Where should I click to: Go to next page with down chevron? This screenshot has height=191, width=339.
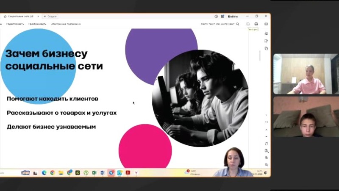tap(267, 136)
